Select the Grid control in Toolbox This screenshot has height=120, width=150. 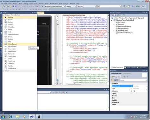click(x=20, y=32)
